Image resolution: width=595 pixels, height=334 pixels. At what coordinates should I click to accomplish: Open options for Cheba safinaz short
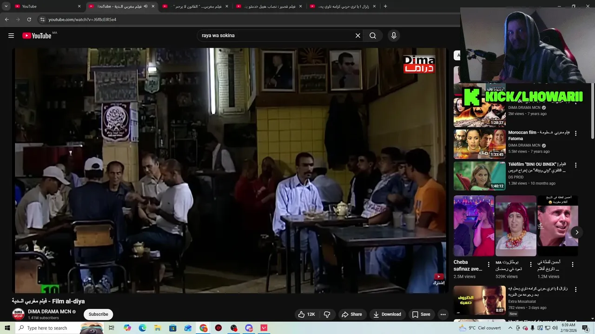click(489, 264)
